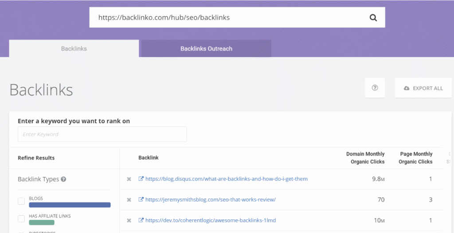Click the Backlink Types label
454x233 pixels.
(x=38, y=180)
